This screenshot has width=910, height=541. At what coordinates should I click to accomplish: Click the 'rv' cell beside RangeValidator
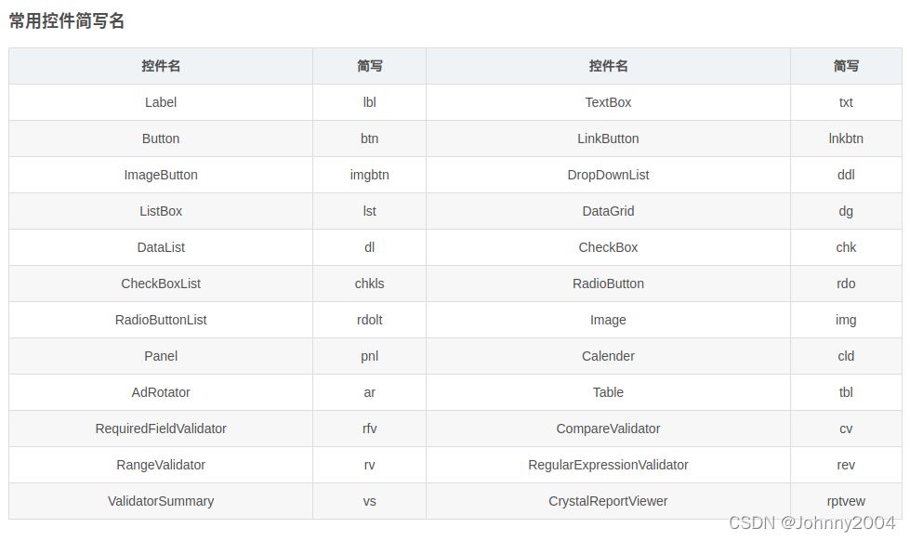369,465
